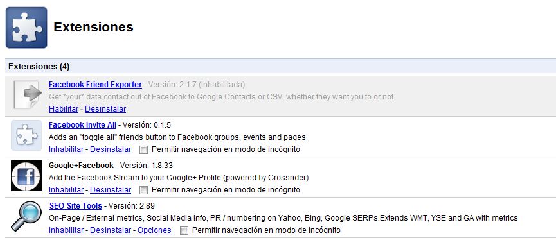Screen dimensions: 556x247
Task: Click the Google+Facebook extension icon
Action: pos(26,176)
